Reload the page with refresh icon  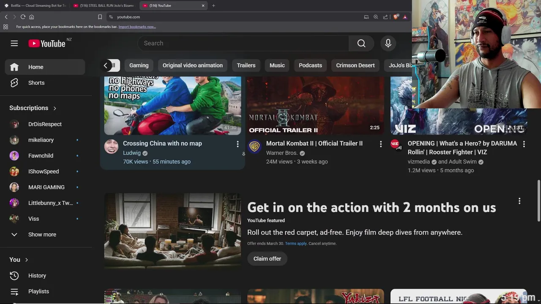[23, 17]
